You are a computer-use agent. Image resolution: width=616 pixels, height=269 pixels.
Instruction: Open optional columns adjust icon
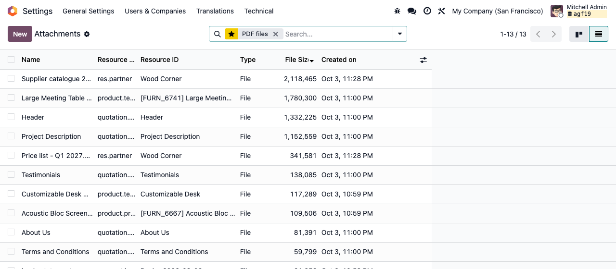tap(423, 60)
